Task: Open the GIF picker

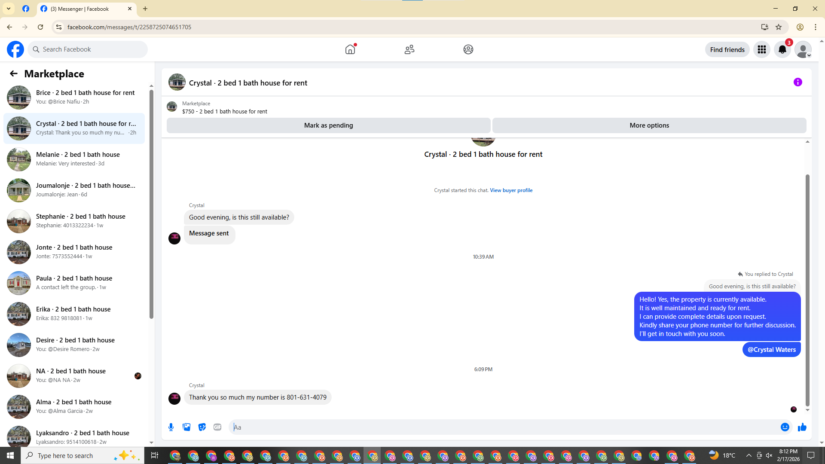Action: [x=217, y=427]
